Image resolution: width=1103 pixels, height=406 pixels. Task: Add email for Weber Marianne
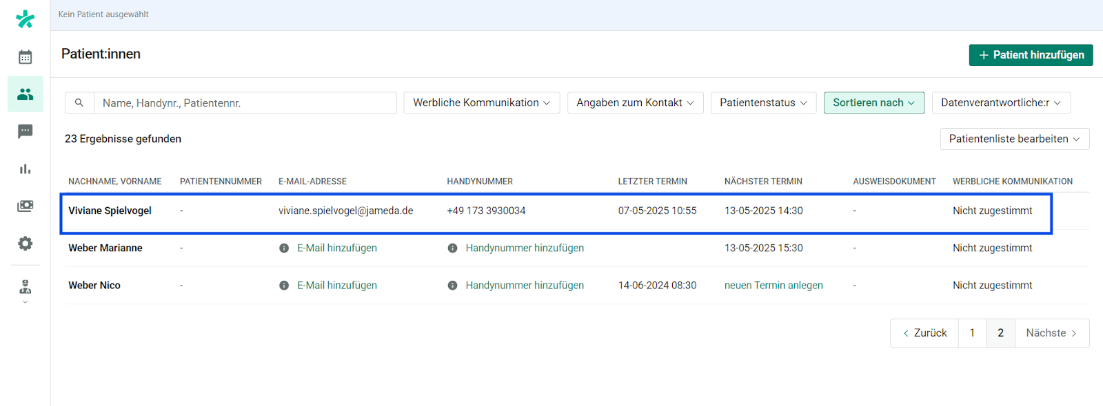pos(337,248)
